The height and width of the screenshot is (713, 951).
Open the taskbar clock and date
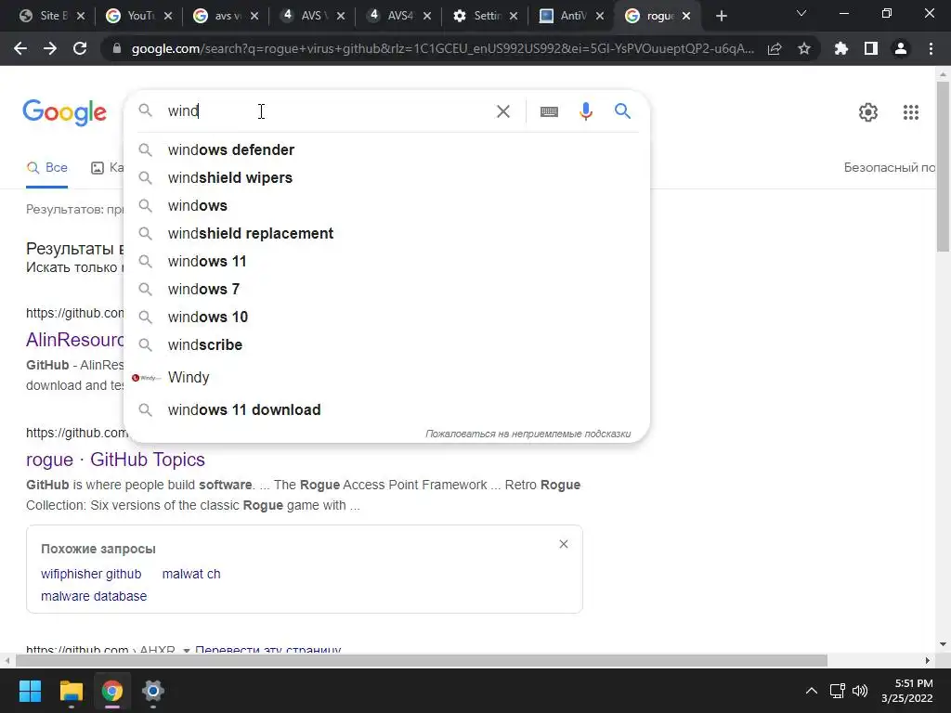pos(906,691)
